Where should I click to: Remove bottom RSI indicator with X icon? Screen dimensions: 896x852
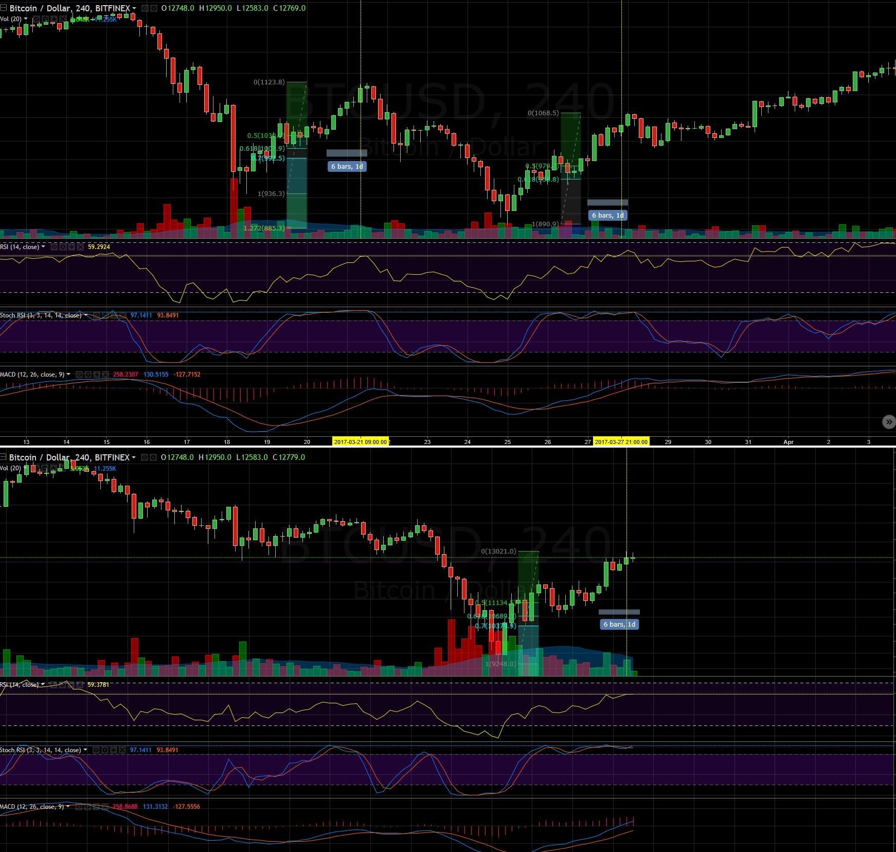click(x=80, y=685)
